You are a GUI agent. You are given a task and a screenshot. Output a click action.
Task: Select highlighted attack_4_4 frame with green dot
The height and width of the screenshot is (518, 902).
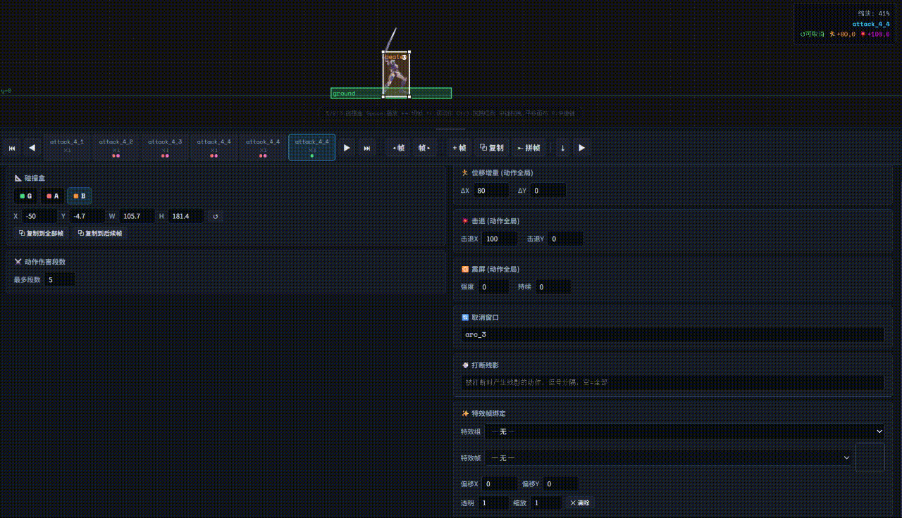click(x=311, y=147)
